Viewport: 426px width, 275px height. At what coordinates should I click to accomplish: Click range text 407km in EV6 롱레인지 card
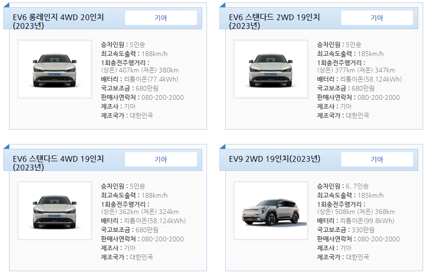click(129, 70)
